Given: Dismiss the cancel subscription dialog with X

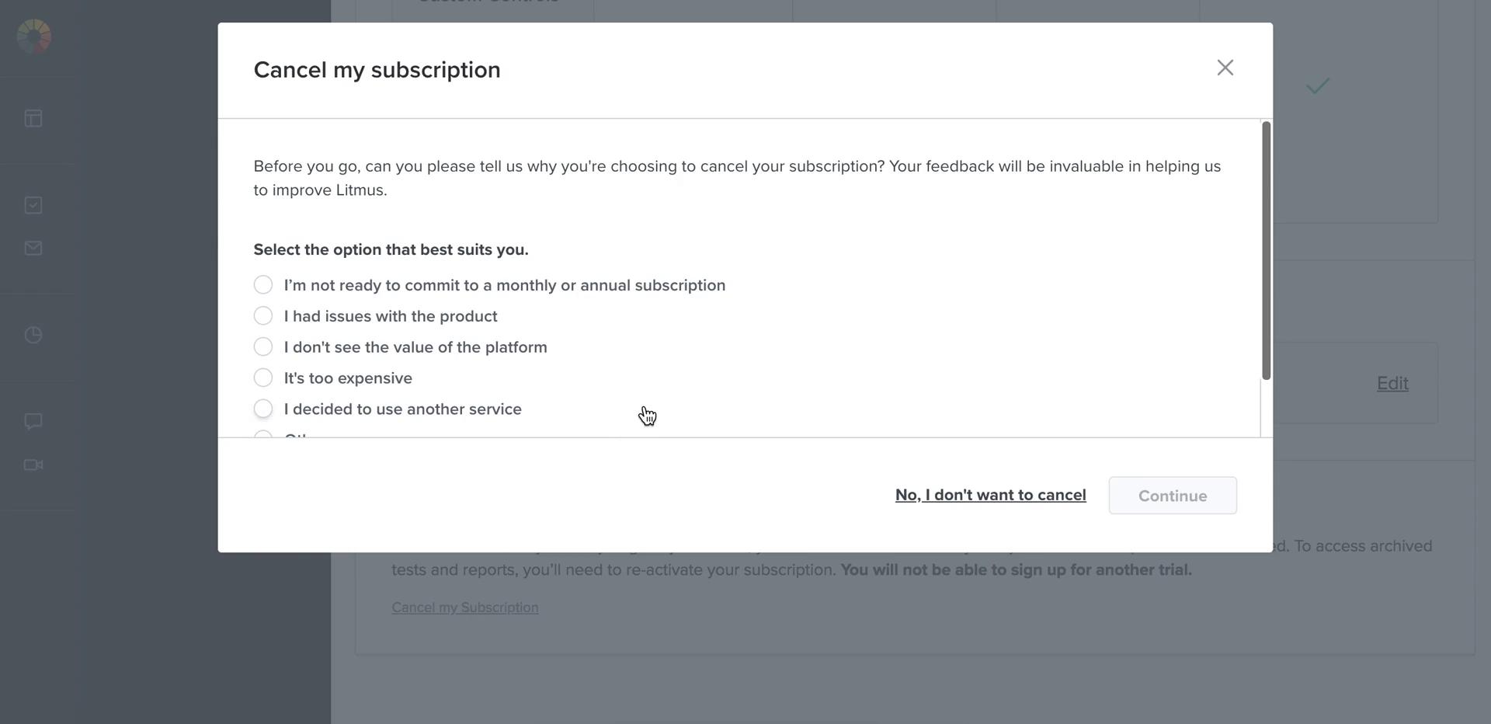Looking at the screenshot, I should [x=1225, y=68].
